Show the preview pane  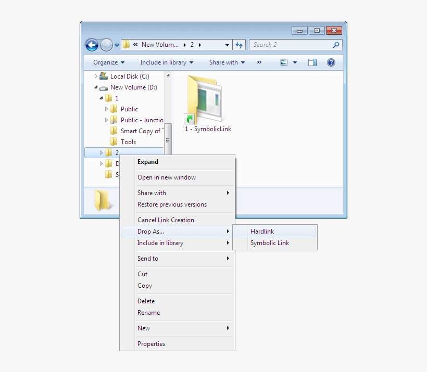click(x=312, y=62)
